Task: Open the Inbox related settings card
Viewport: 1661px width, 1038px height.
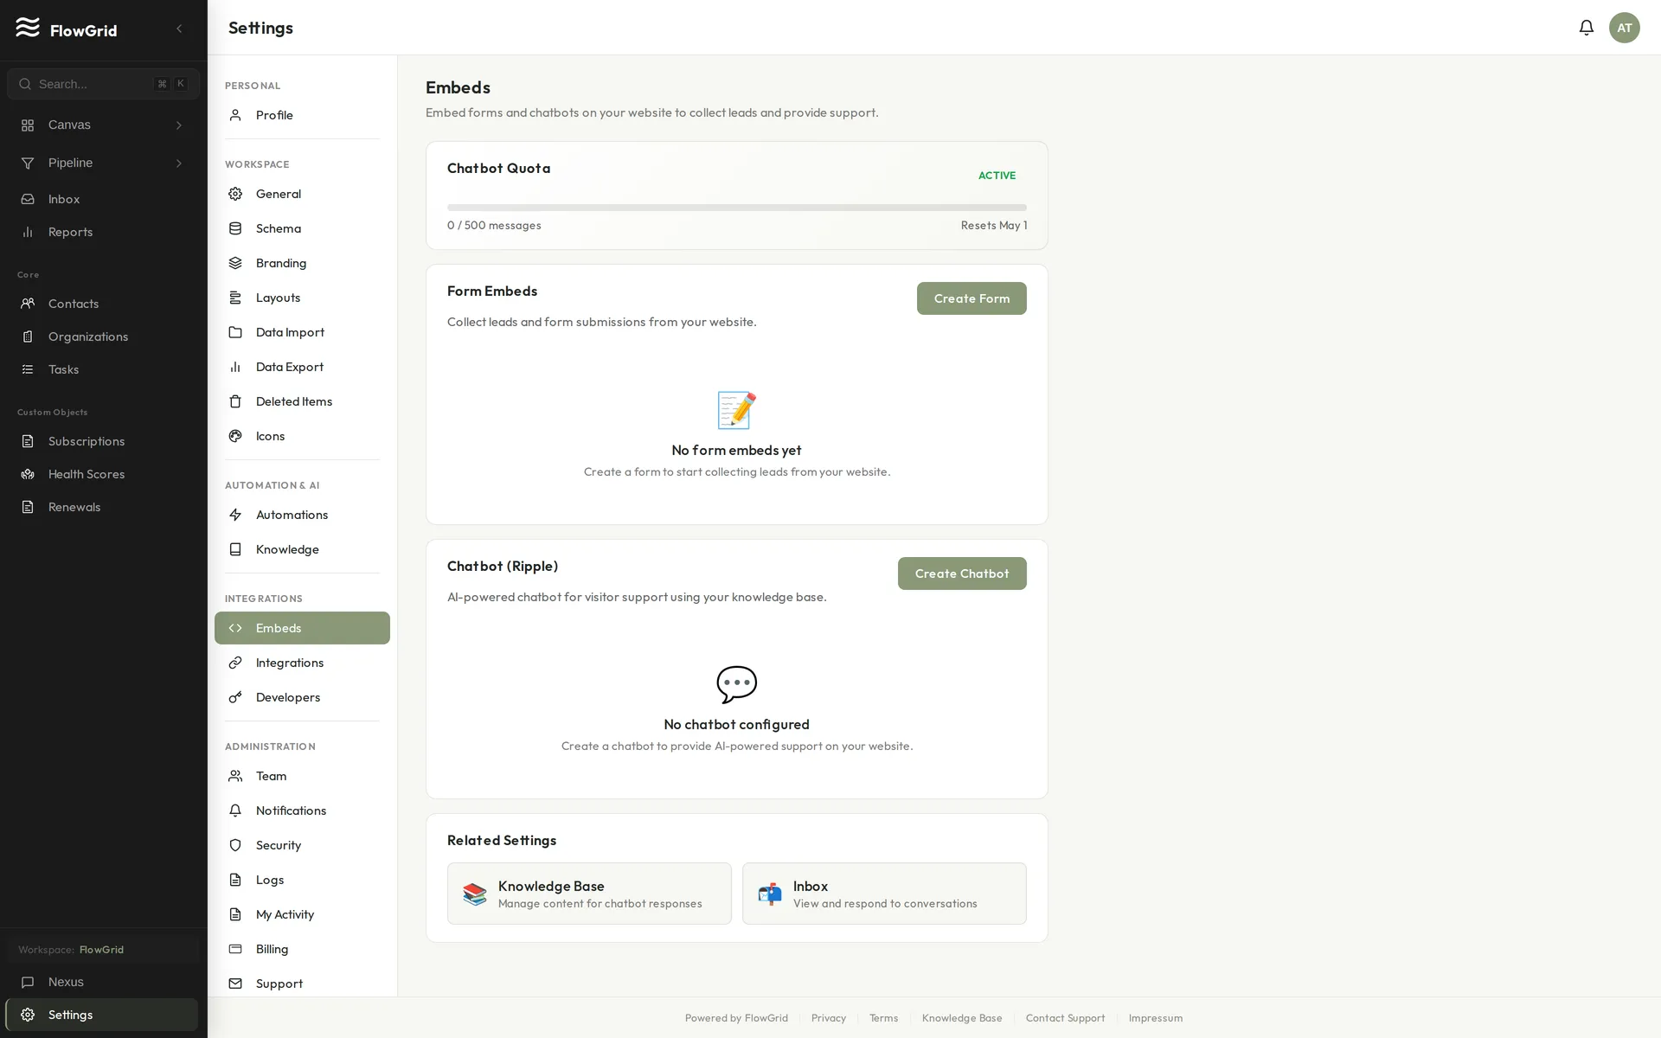Action: point(884,894)
